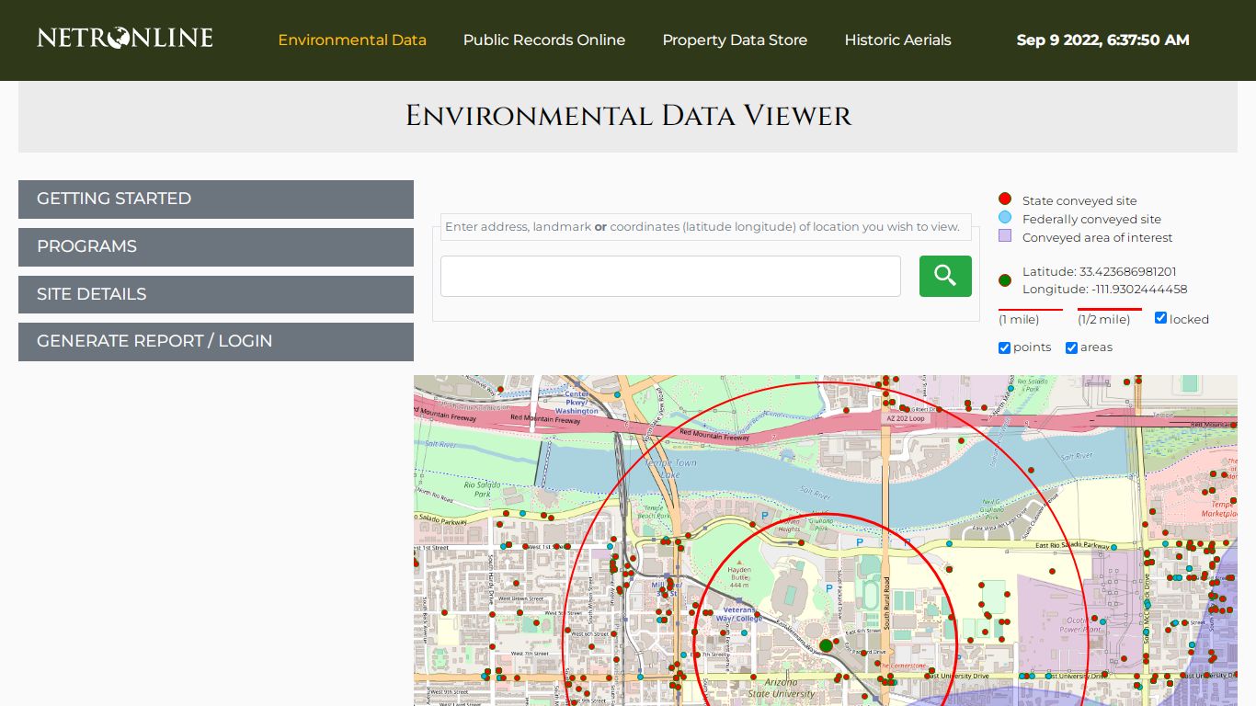1256x706 pixels.
Task: Uncheck the points checkbox
Action: [x=1004, y=347]
